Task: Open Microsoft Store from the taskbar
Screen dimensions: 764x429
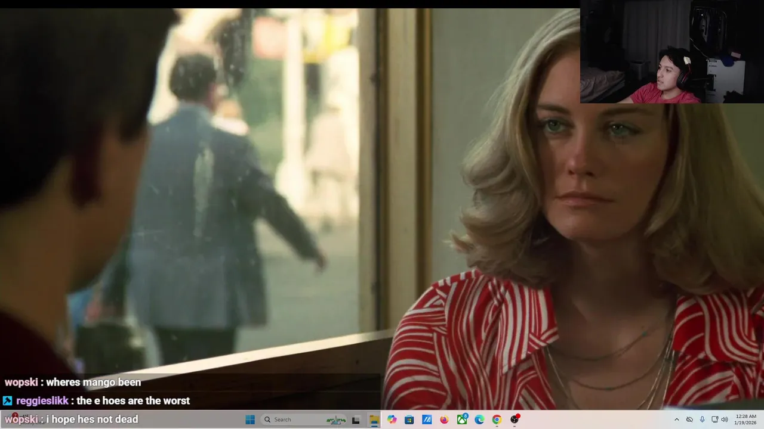Action: click(409, 419)
